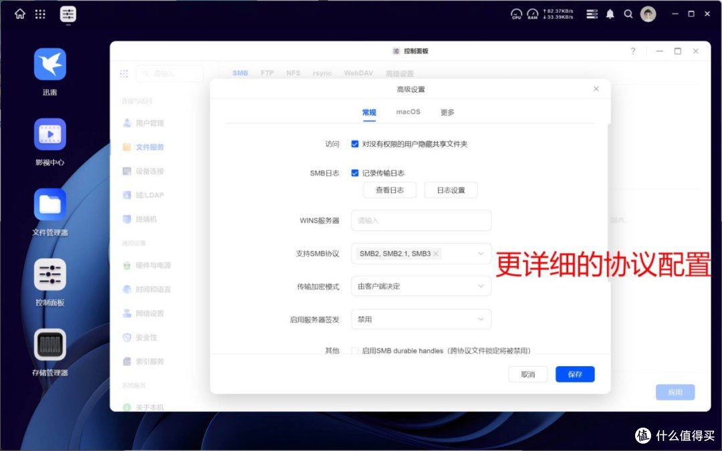Switch to the macOS tab
The image size is (722, 451).
(408, 112)
